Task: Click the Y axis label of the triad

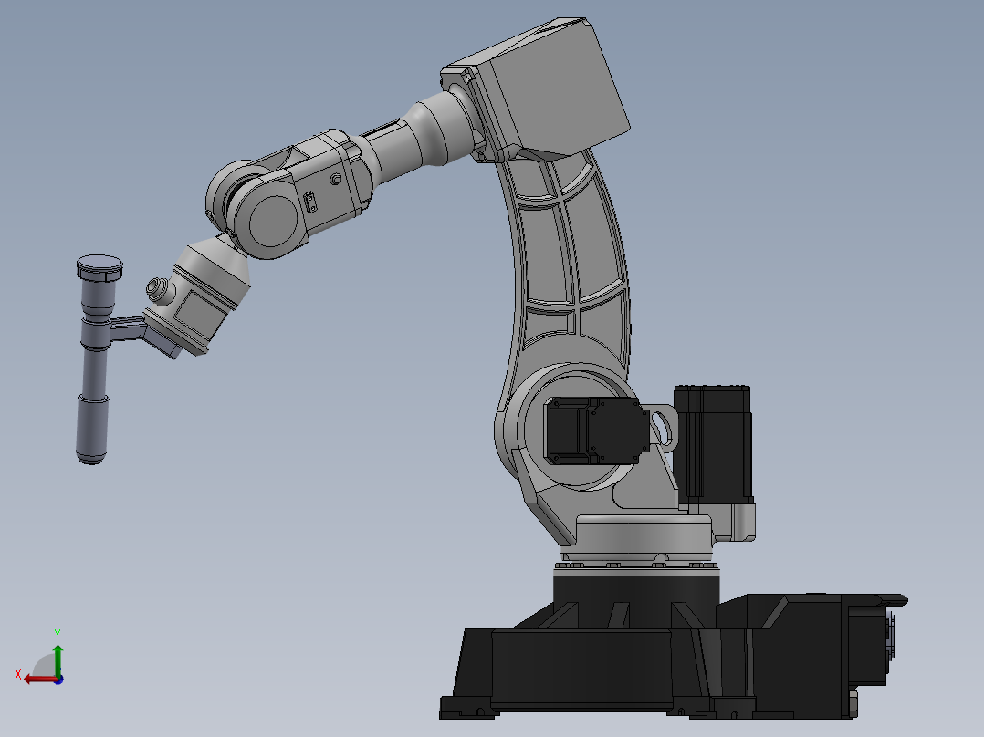Action: tap(57, 632)
